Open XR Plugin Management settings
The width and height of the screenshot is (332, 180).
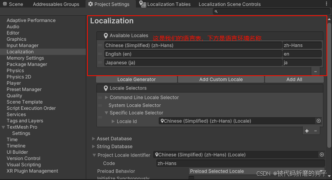click(33, 171)
